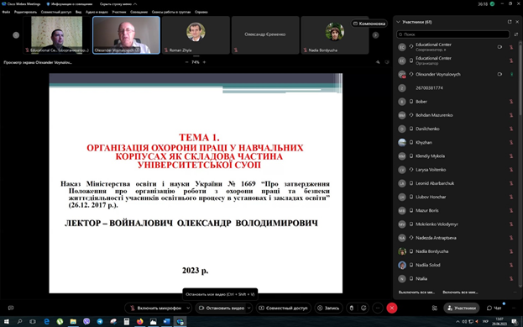The height and width of the screenshot is (327, 523).
Task: Open the Совместный доступ menu
Action: point(56,12)
